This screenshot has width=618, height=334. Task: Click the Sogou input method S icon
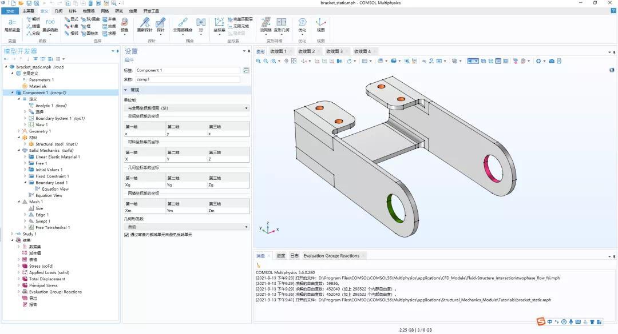click(x=541, y=321)
